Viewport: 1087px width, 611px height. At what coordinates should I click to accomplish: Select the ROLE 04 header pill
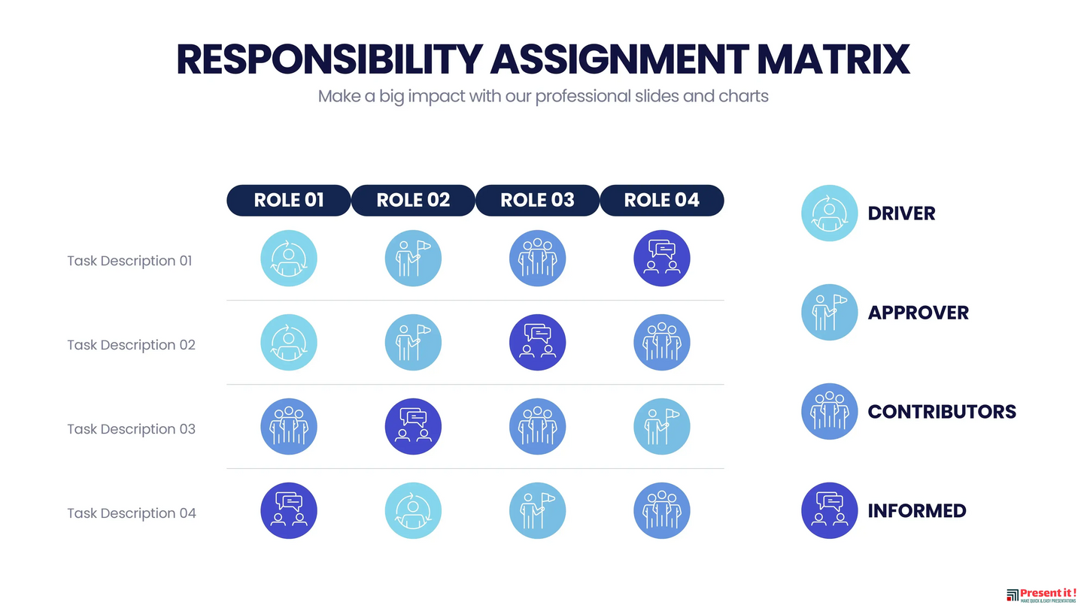661,201
